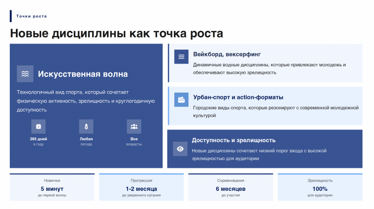Select the Прогрессия 1-2 месяца stat card
This screenshot has height=209, width=374.
tap(141, 187)
